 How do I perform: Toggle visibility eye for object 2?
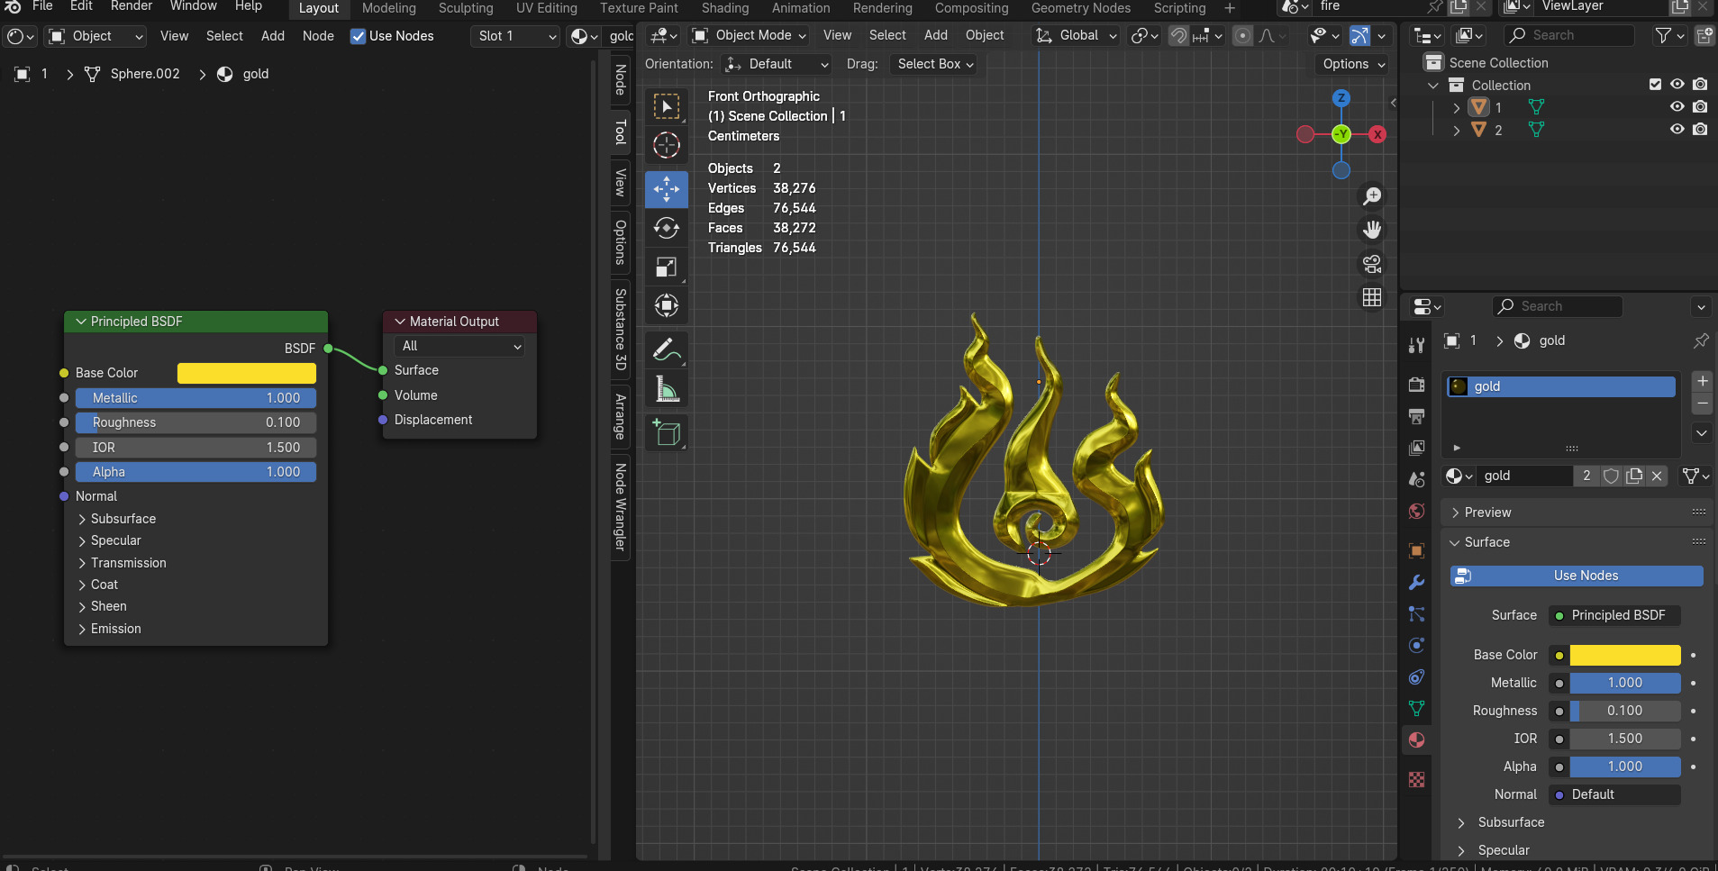(1677, 129)
